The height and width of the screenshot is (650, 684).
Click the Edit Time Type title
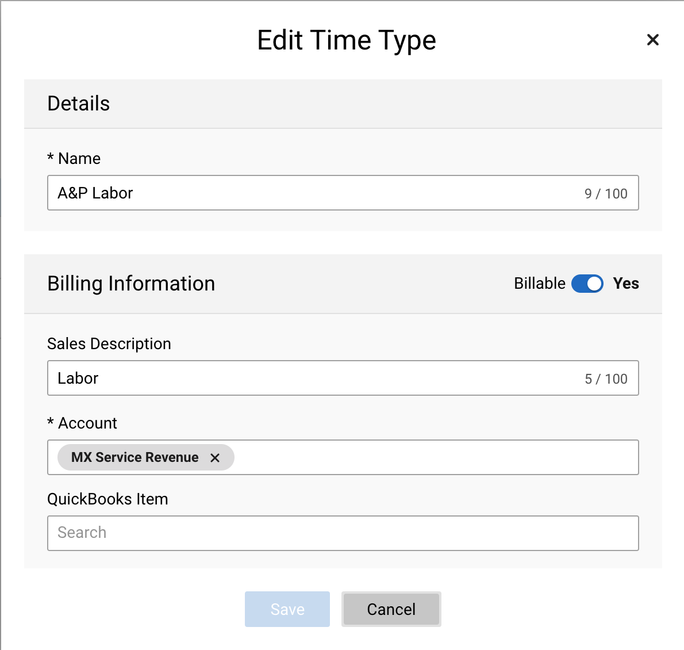[347, 41]
